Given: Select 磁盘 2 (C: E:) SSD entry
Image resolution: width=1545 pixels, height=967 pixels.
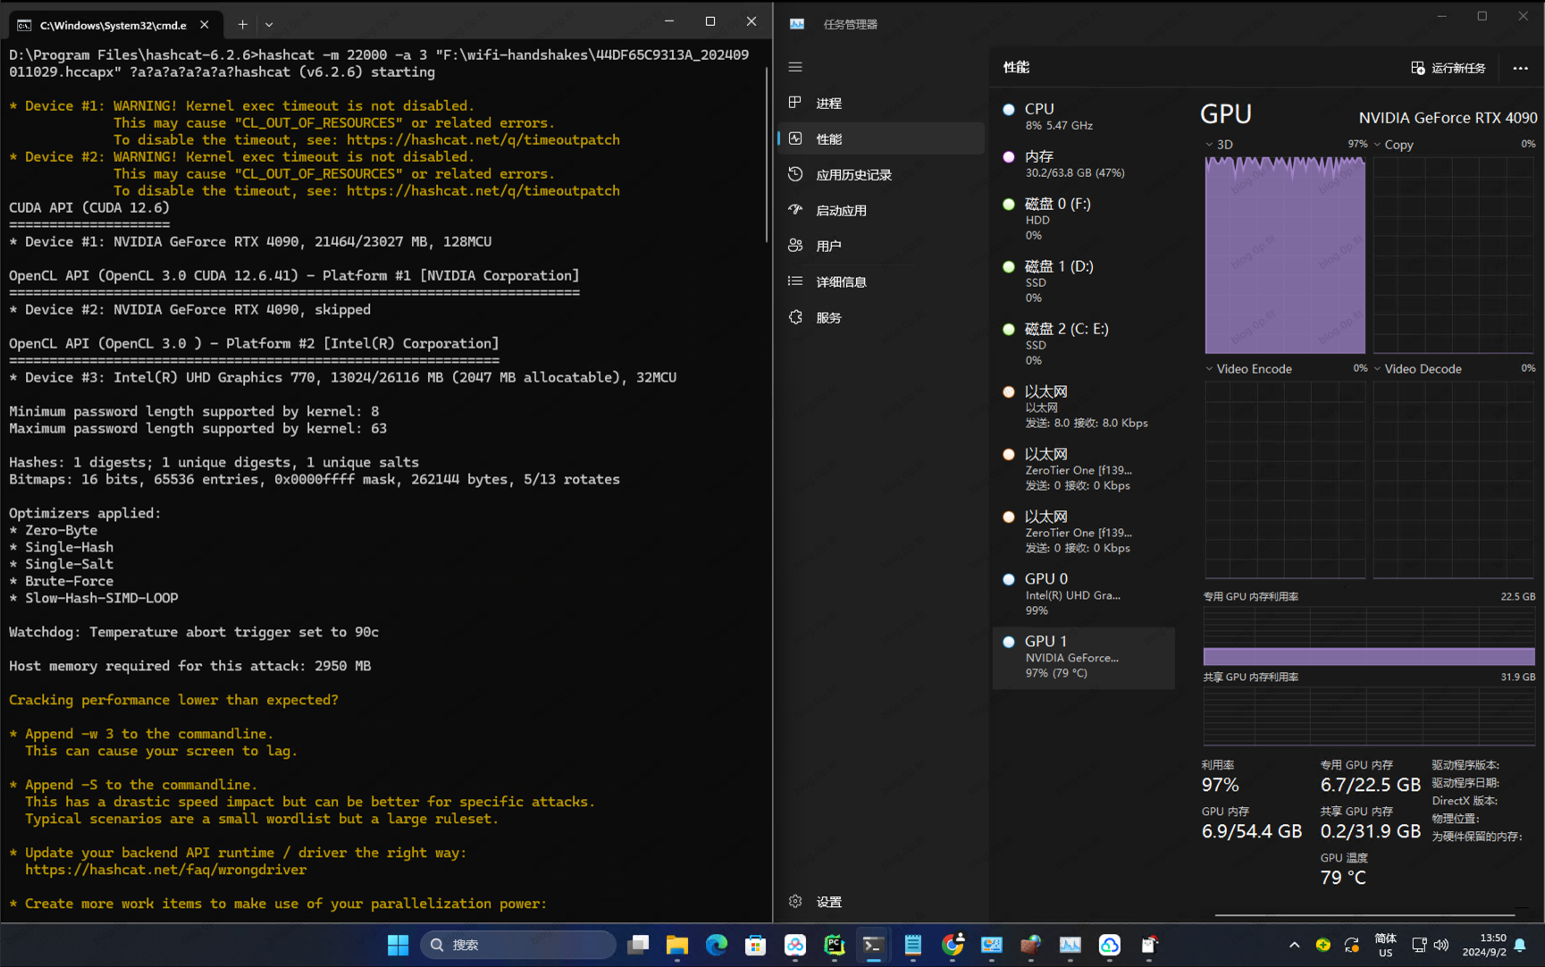Looking at the screenshot, I should coord(1083,344).
